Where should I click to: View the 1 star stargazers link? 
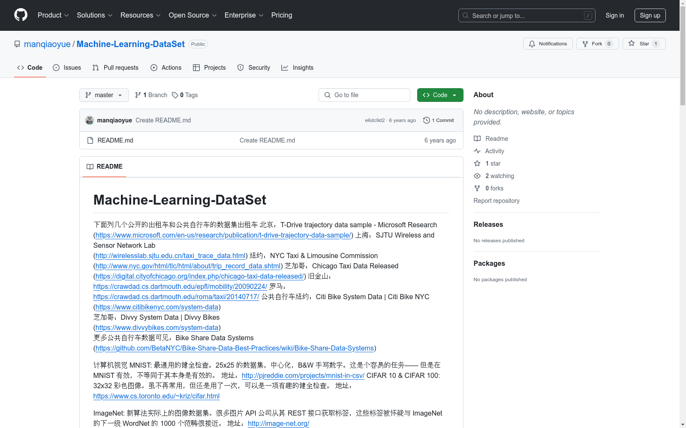coord(487,163)
